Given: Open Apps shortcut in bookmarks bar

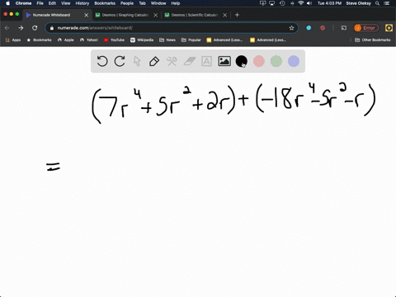Looking at the screenshot, I should [x=13, y=40].
